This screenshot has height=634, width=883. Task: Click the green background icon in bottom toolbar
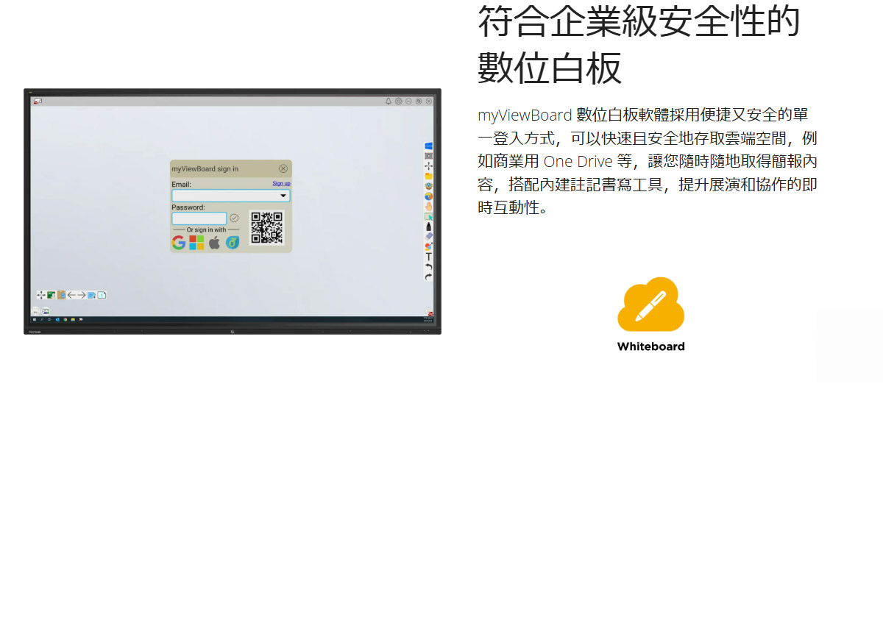pyautogui.click(x=52, y=295)
